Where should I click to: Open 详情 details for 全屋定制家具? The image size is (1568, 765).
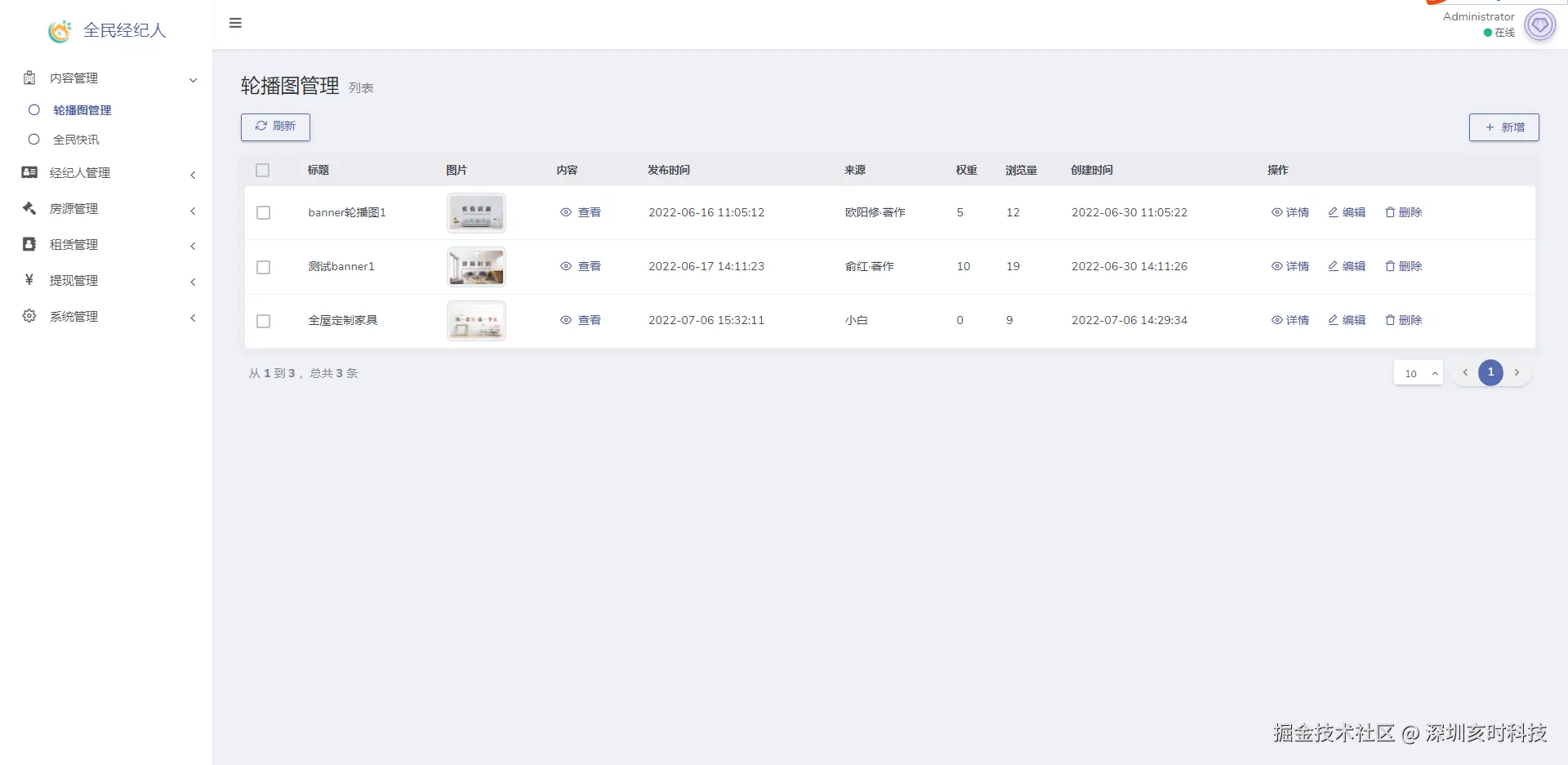1290,320
